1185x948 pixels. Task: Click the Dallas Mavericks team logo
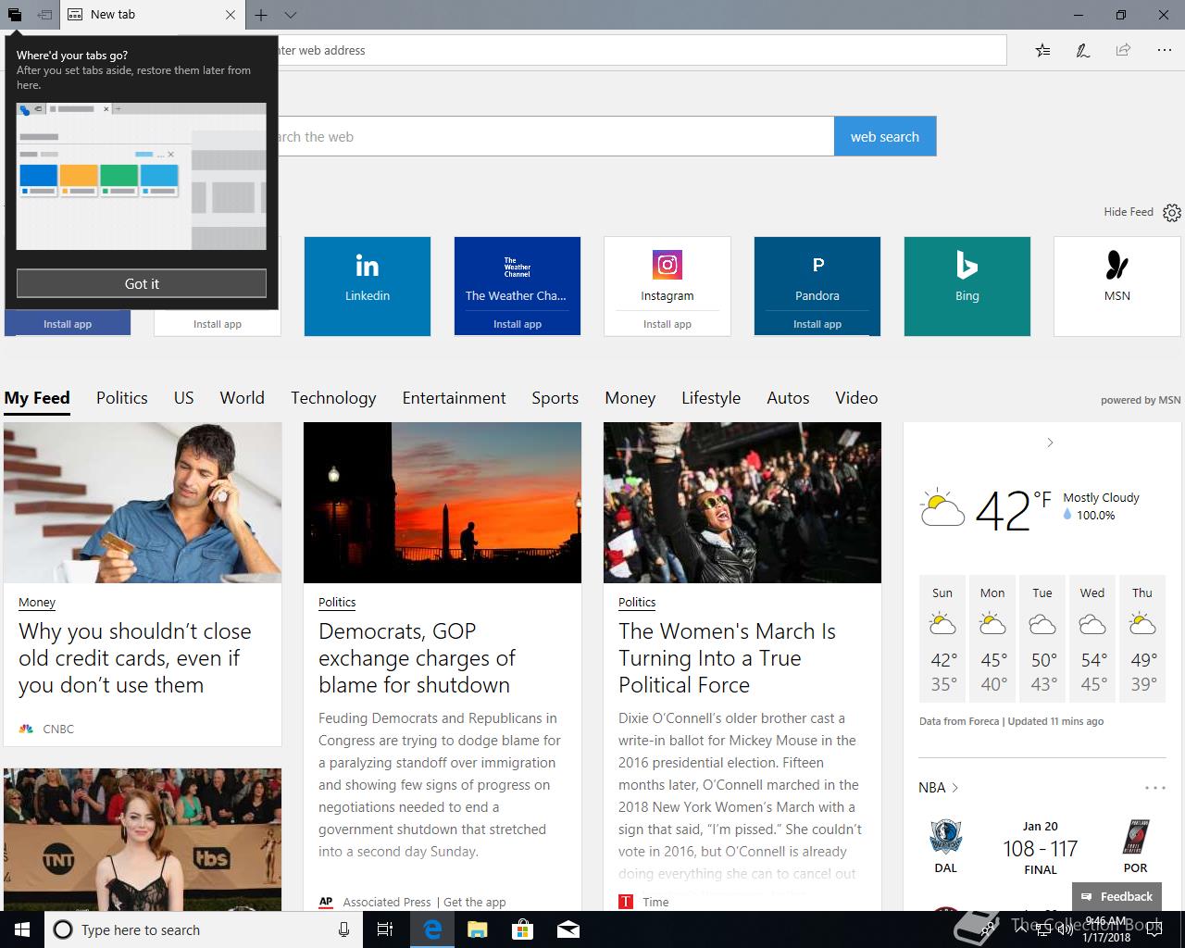pos(946,837)
